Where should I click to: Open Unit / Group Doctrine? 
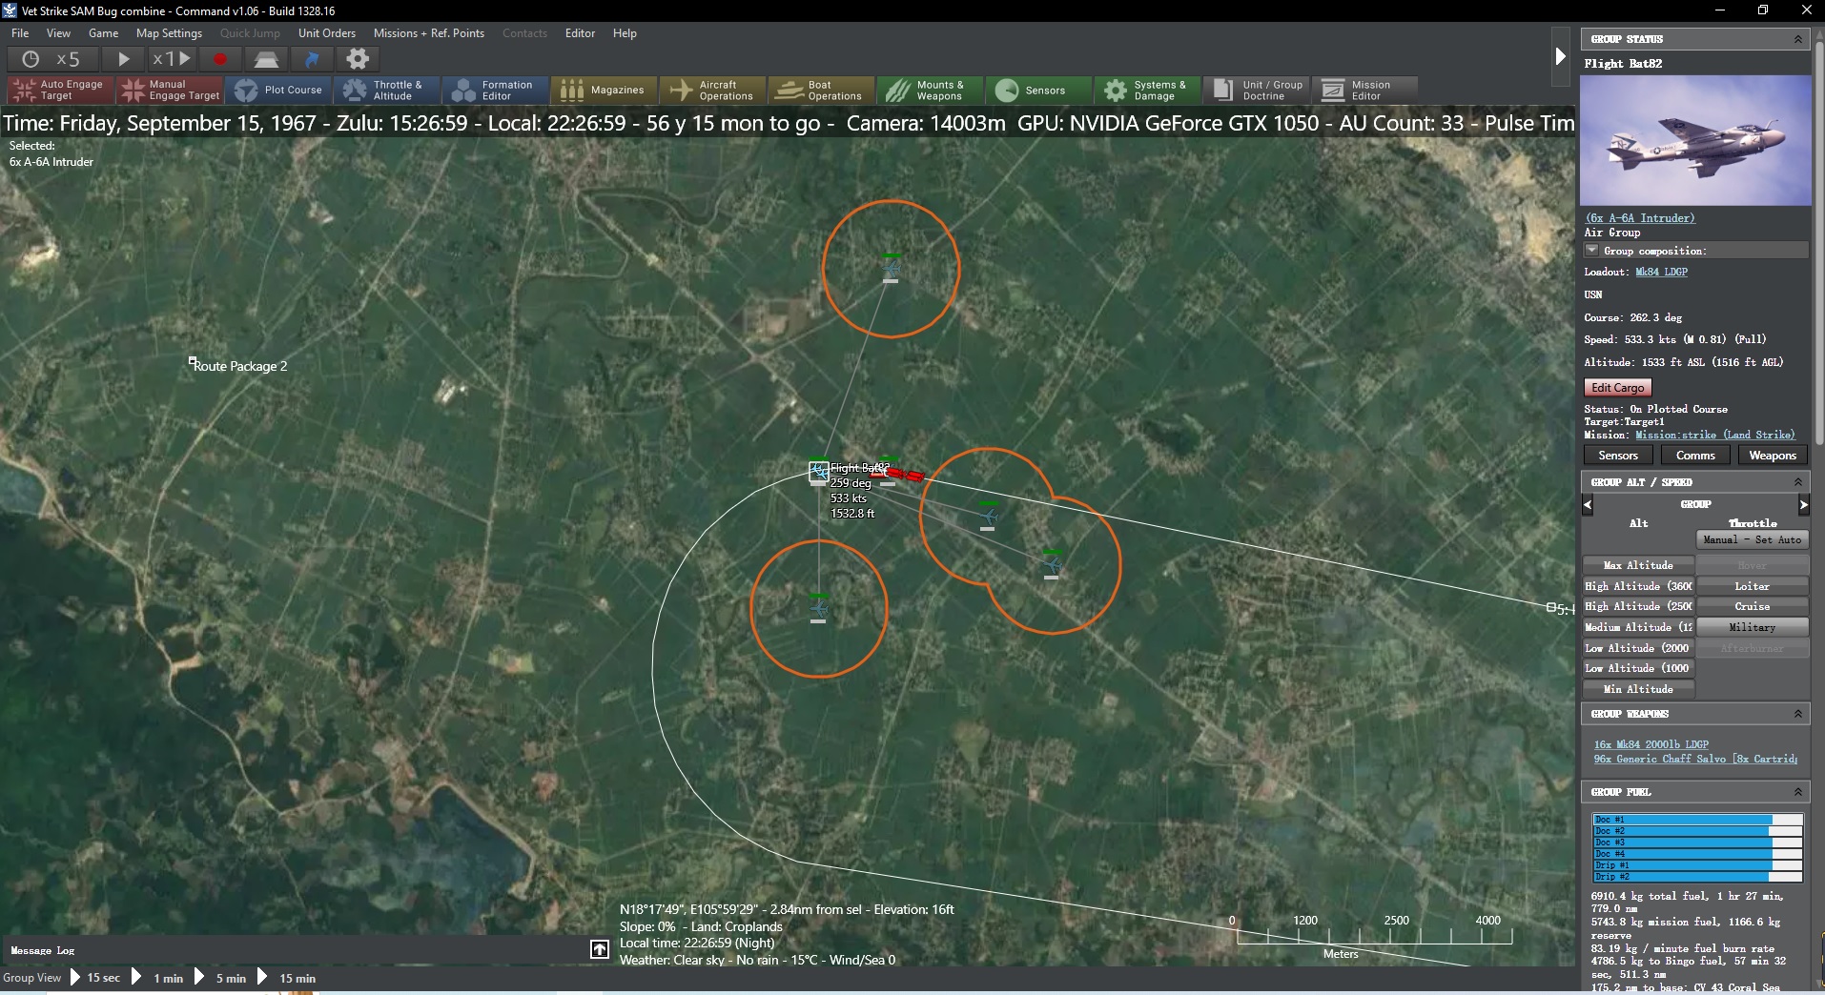[1257, 91]
